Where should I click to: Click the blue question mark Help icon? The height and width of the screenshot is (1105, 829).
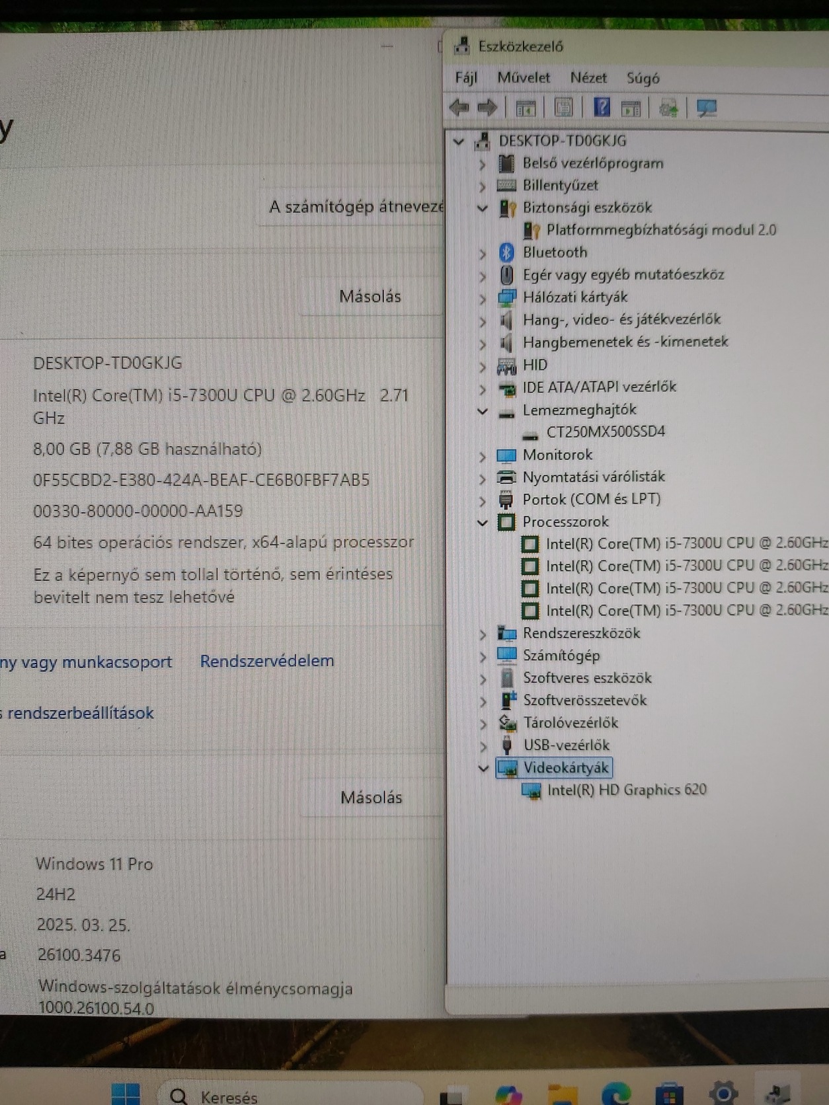602,107
